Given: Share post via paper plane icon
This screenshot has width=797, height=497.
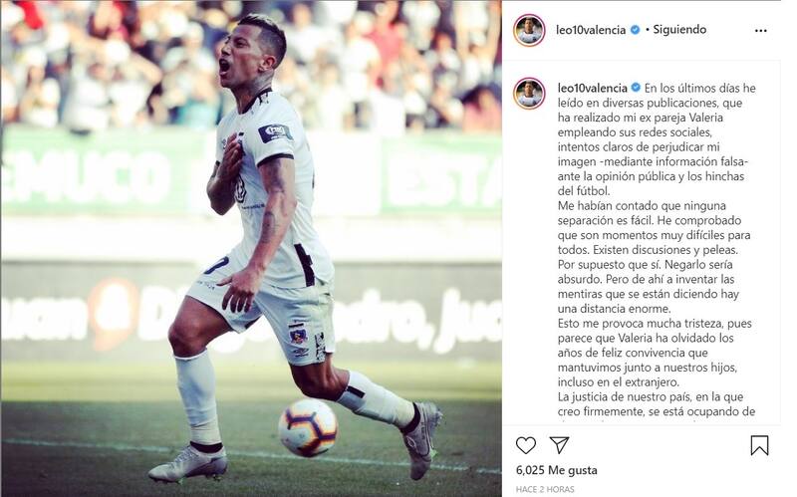Looking at the screenshot, I should pos(559,444).
